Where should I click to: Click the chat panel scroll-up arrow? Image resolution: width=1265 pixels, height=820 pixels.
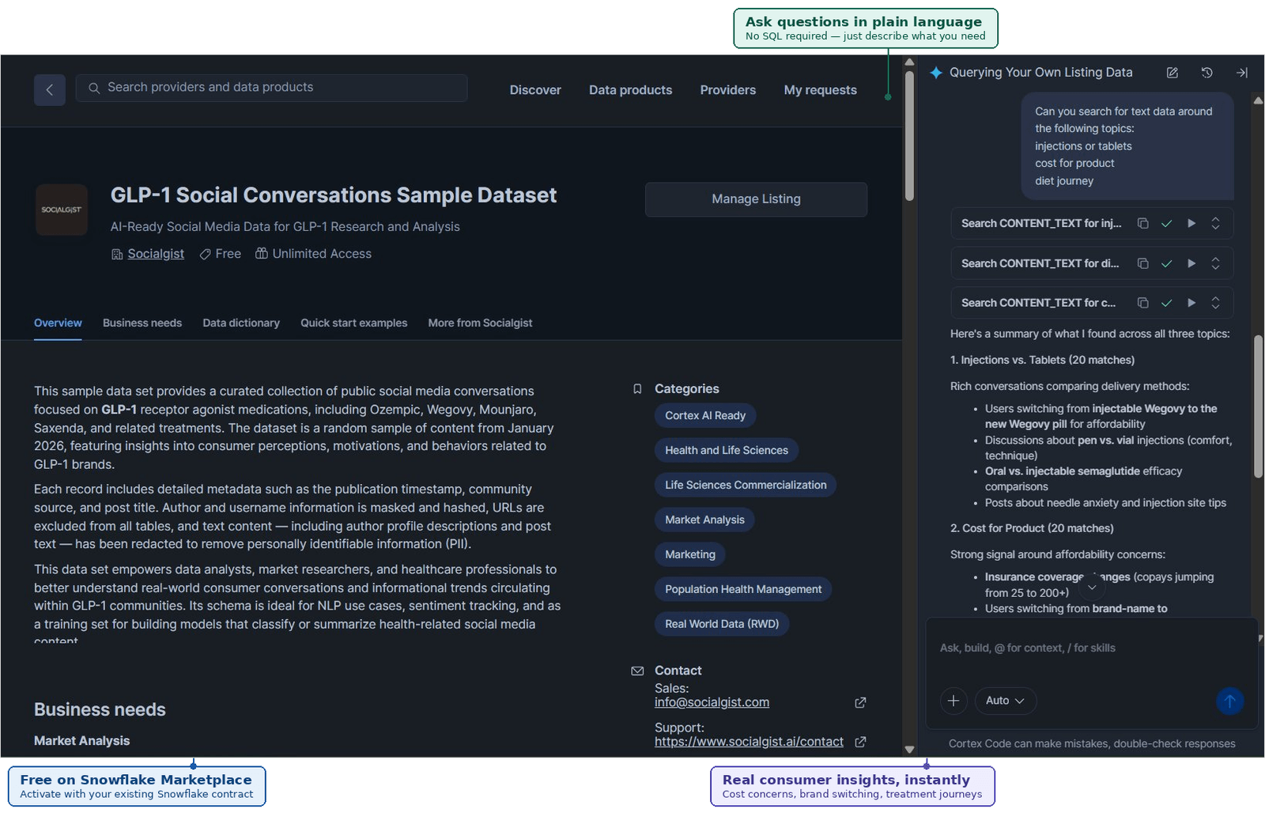(x=1258, y=100)
